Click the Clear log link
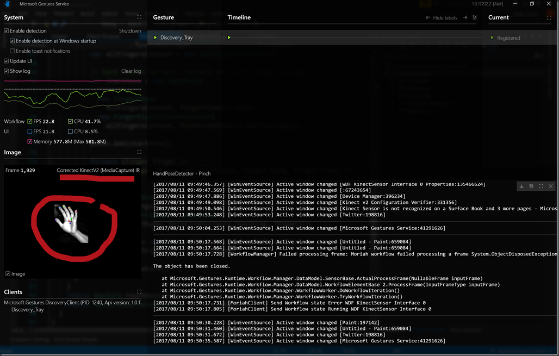The width and height of the screenshot is (559, 356). [131, 71]
